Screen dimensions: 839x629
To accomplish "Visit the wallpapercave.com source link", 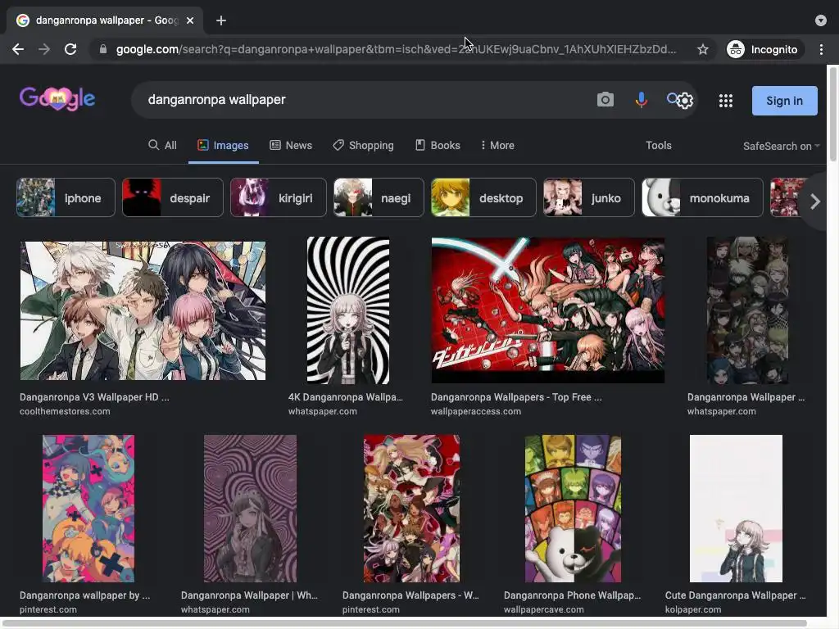I will coord(544,609).
